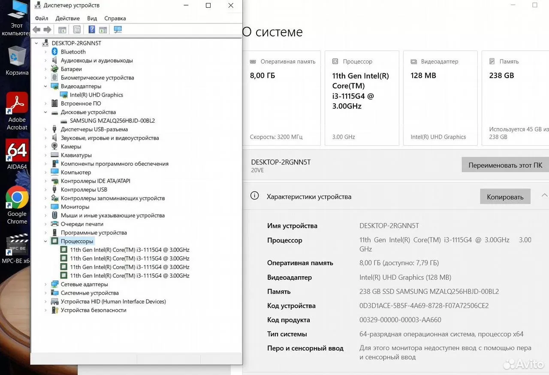Click the Компьютер category icon
This screenshot has width=549, height=375.
54,172
